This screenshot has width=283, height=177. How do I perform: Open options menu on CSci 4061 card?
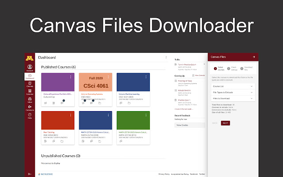(x=108, y=77)
